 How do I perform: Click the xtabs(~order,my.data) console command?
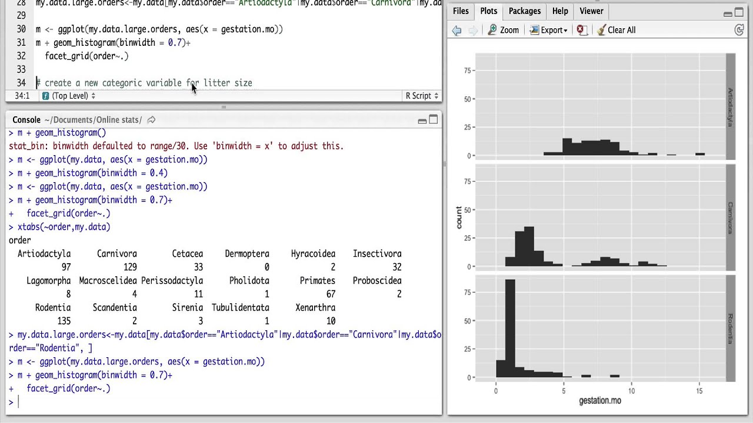click(64, 227)
